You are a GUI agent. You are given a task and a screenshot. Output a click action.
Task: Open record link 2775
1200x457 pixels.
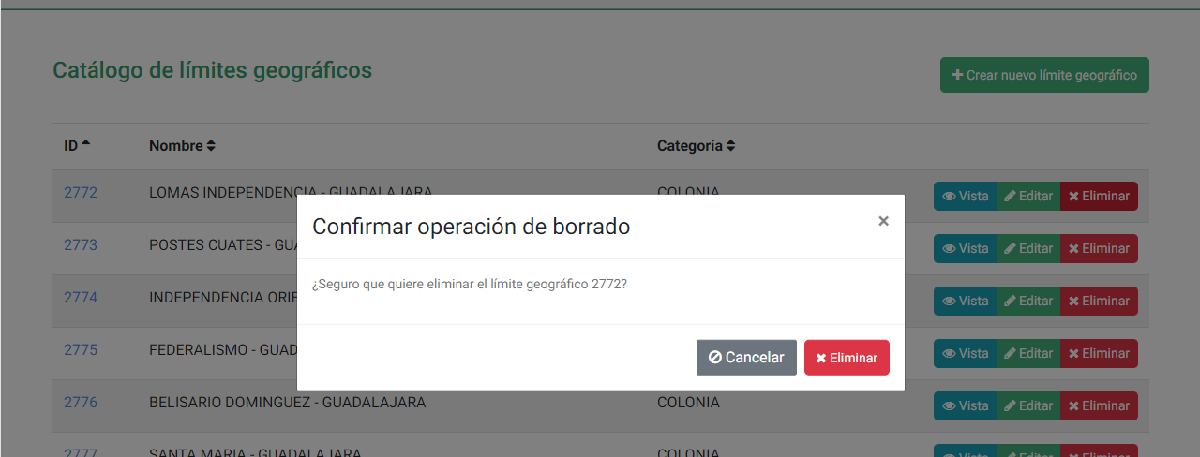click(x=81, y=350)
